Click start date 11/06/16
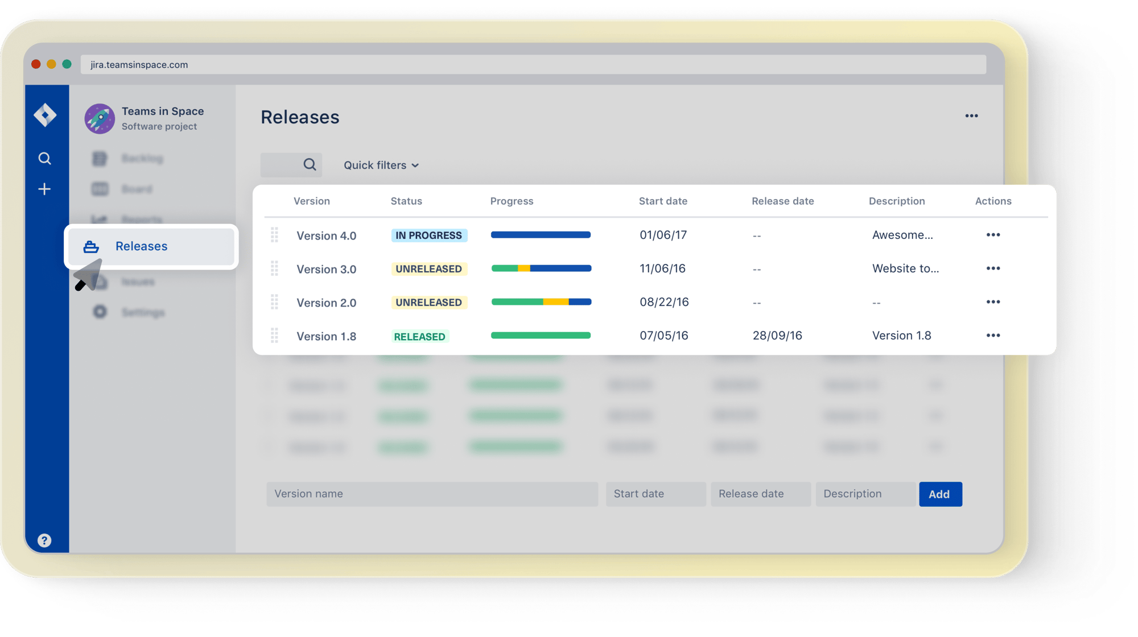Image resolution: width=1138 pixels, height=637 pixels. 662,268
